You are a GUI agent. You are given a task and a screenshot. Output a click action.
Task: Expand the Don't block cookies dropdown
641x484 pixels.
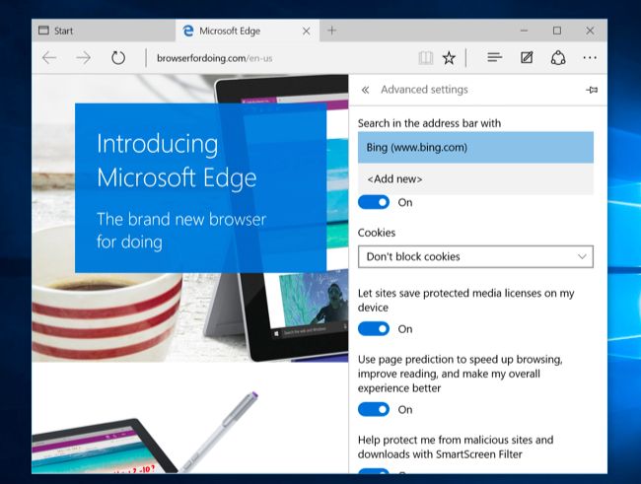click(x=475, y=256)
